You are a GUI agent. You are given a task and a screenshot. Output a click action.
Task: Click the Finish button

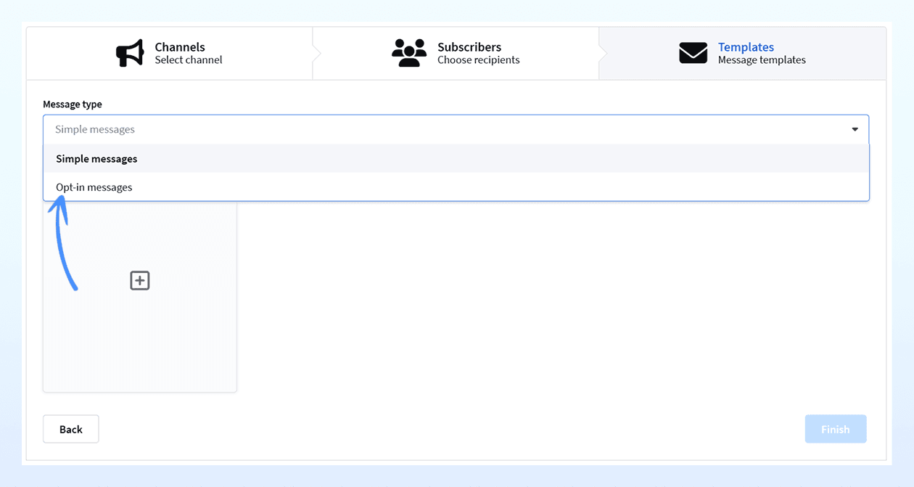(836, 429)
